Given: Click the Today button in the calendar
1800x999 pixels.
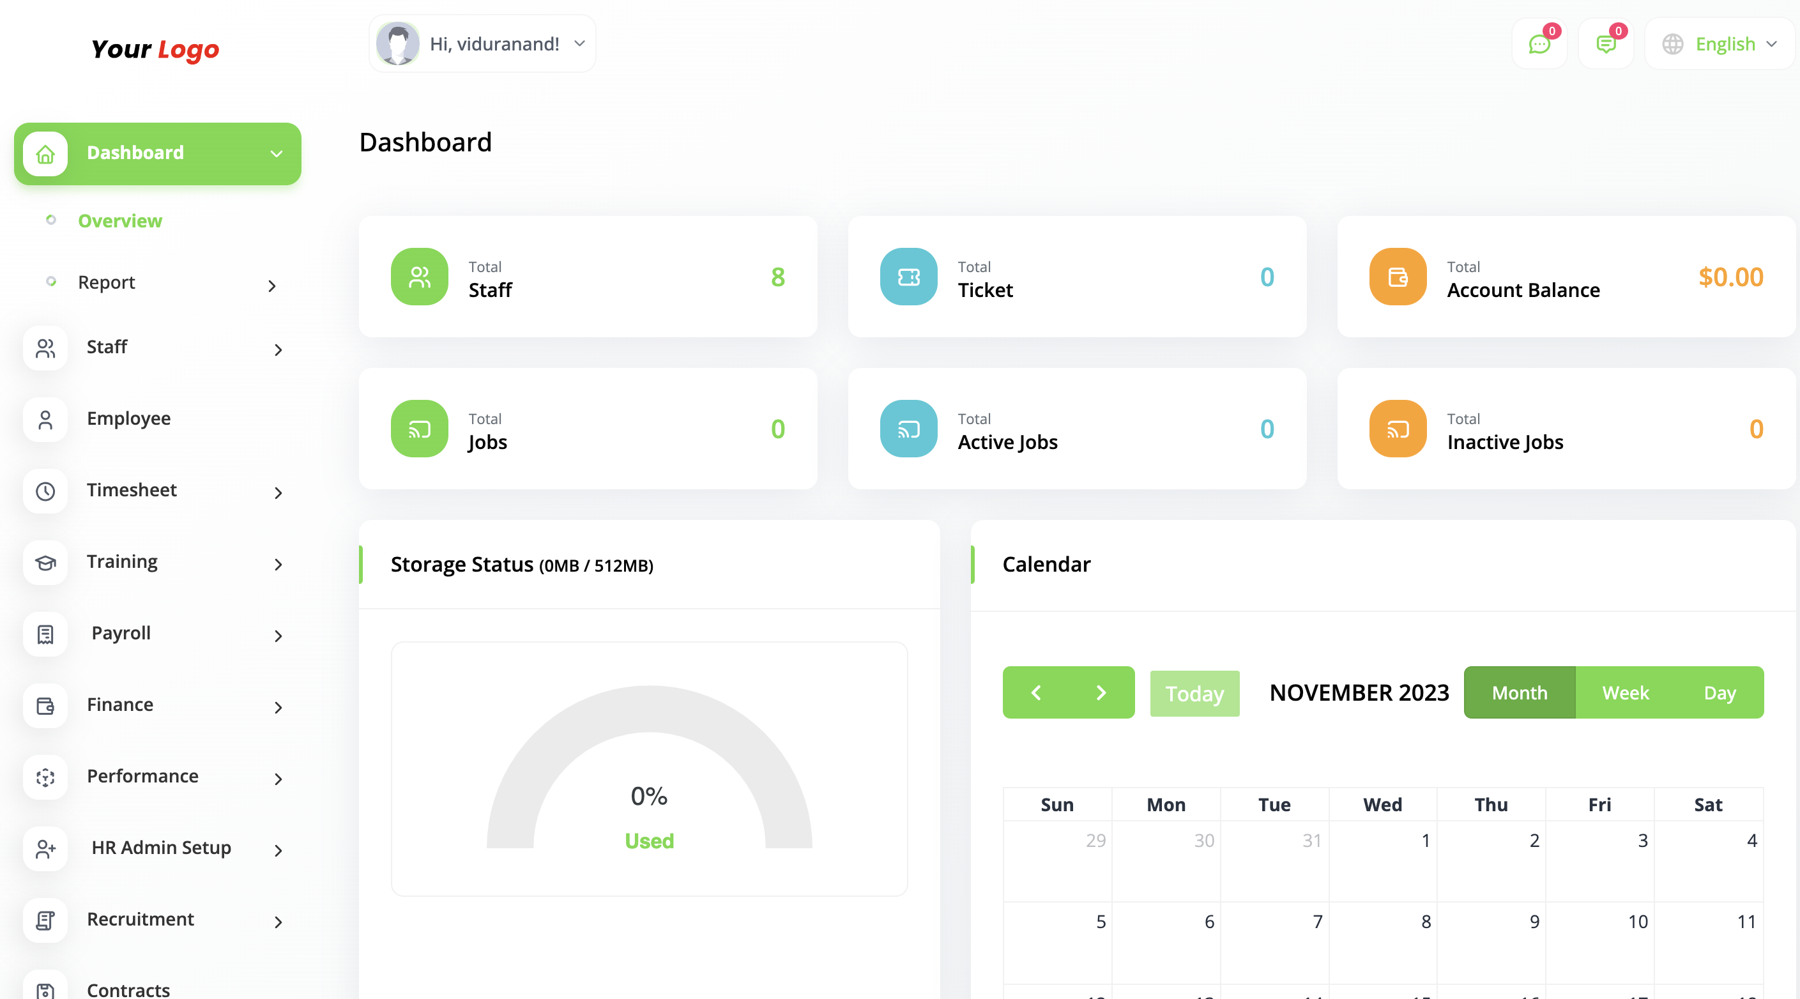Looking at the screenshot, I should tap(1194, 692).
